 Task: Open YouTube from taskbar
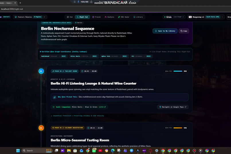pos(100,151)
